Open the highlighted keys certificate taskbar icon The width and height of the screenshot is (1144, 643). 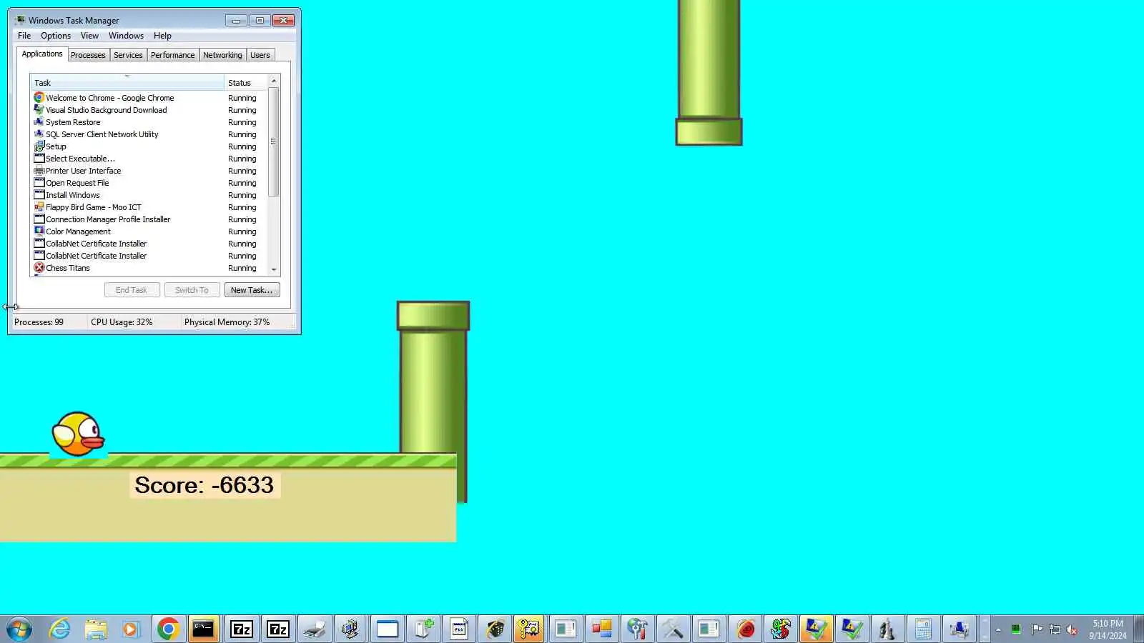(529, 629)
